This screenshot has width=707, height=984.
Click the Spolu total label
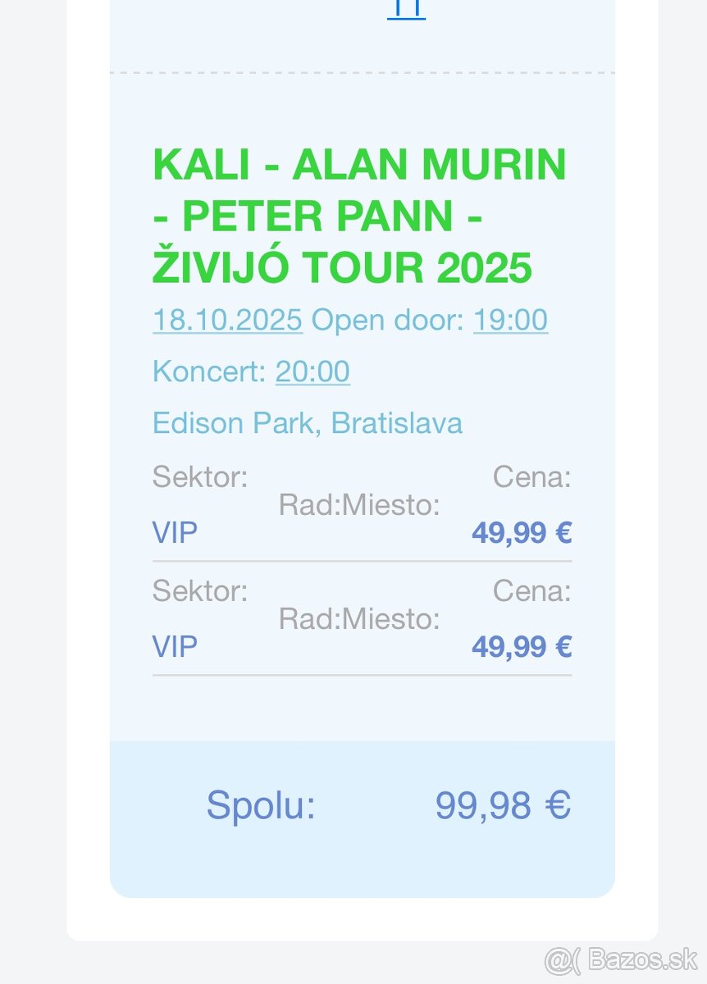pos(261,805)
